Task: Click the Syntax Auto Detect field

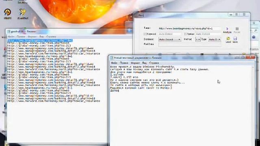Action: [208, 34]
